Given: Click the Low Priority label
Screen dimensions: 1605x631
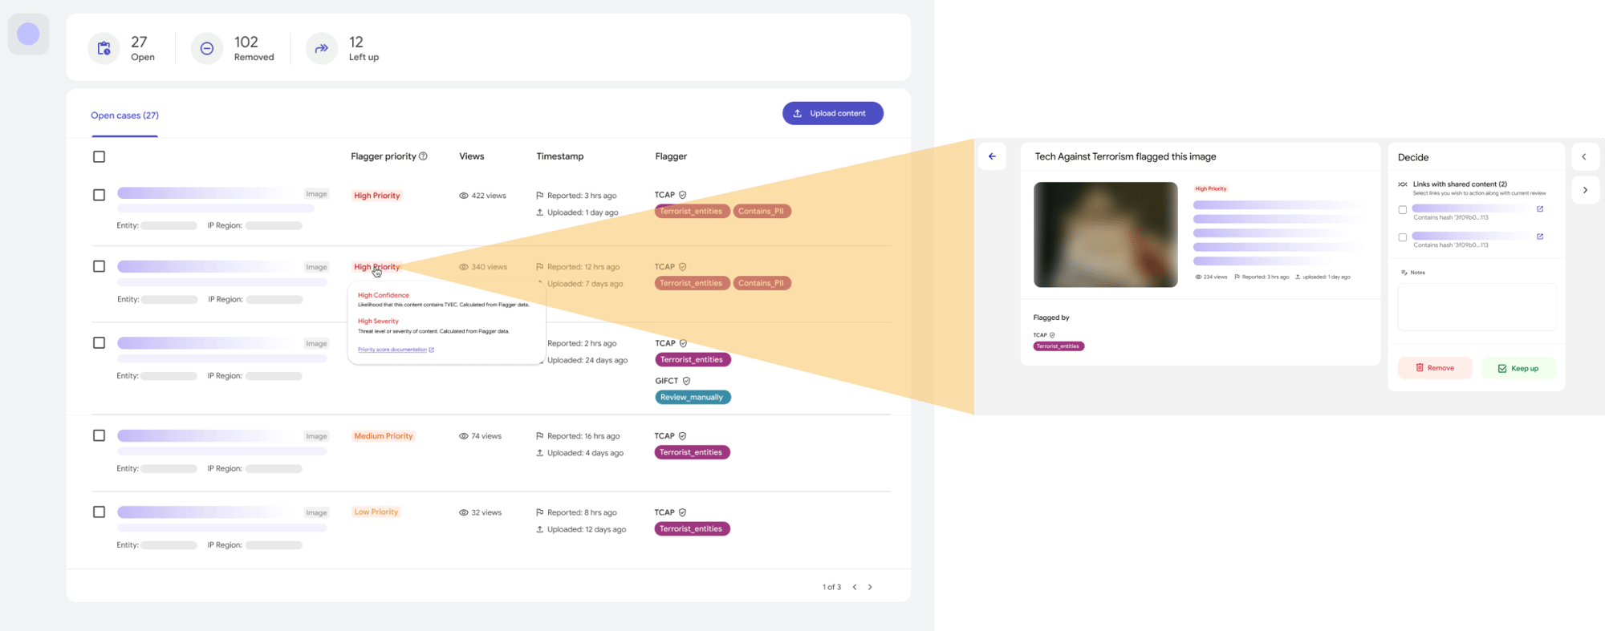Looking at the screenshot, I should [x=376, y=512].
